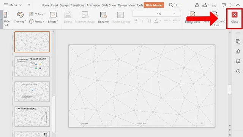Collapse the ribbon with the up chevron
The height and width of the screenshot is (137, 243).
click(x=238, y=5)
